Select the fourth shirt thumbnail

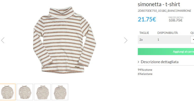60,92
